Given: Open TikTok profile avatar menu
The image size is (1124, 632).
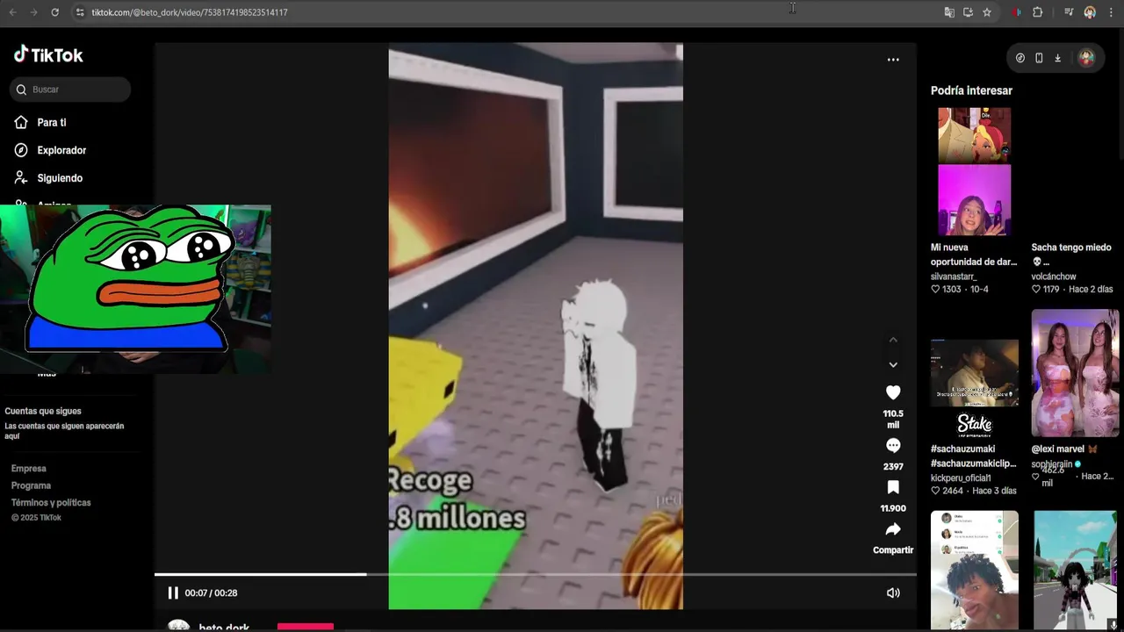Looking at the screenshot, I should [1086, 58].
